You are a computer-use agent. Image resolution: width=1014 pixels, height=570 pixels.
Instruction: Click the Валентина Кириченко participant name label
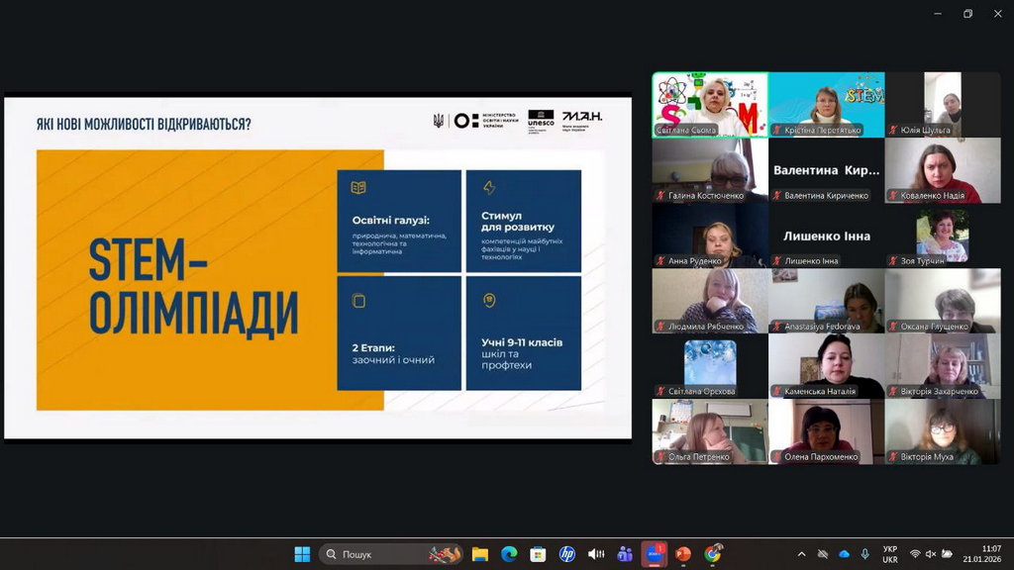coord(826,196)
